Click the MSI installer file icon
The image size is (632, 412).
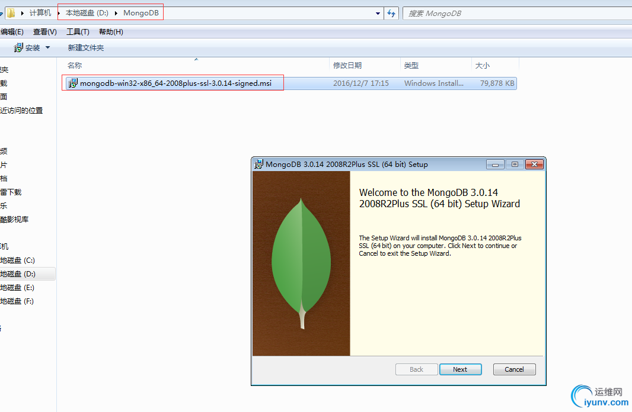pos(73,83)
